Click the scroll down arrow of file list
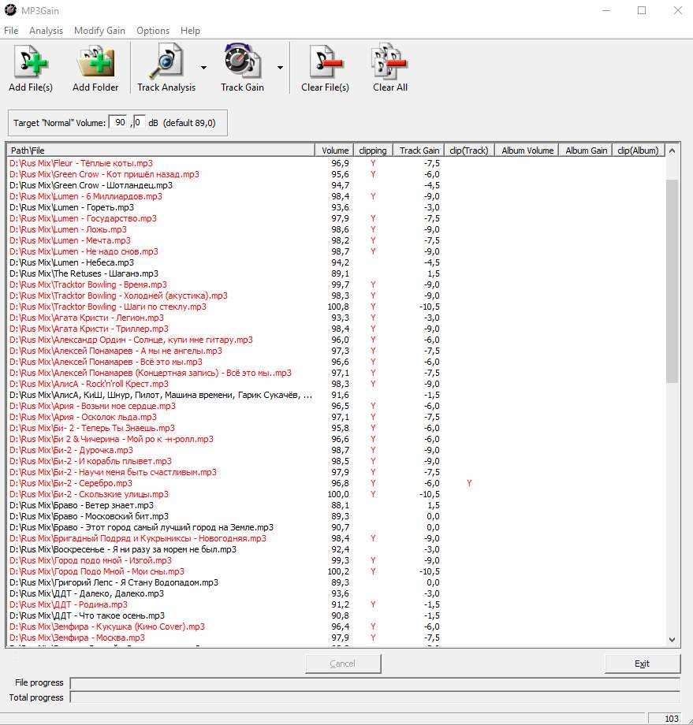The height and width of the screenshot is (725, 693). [x=672, y=640]
